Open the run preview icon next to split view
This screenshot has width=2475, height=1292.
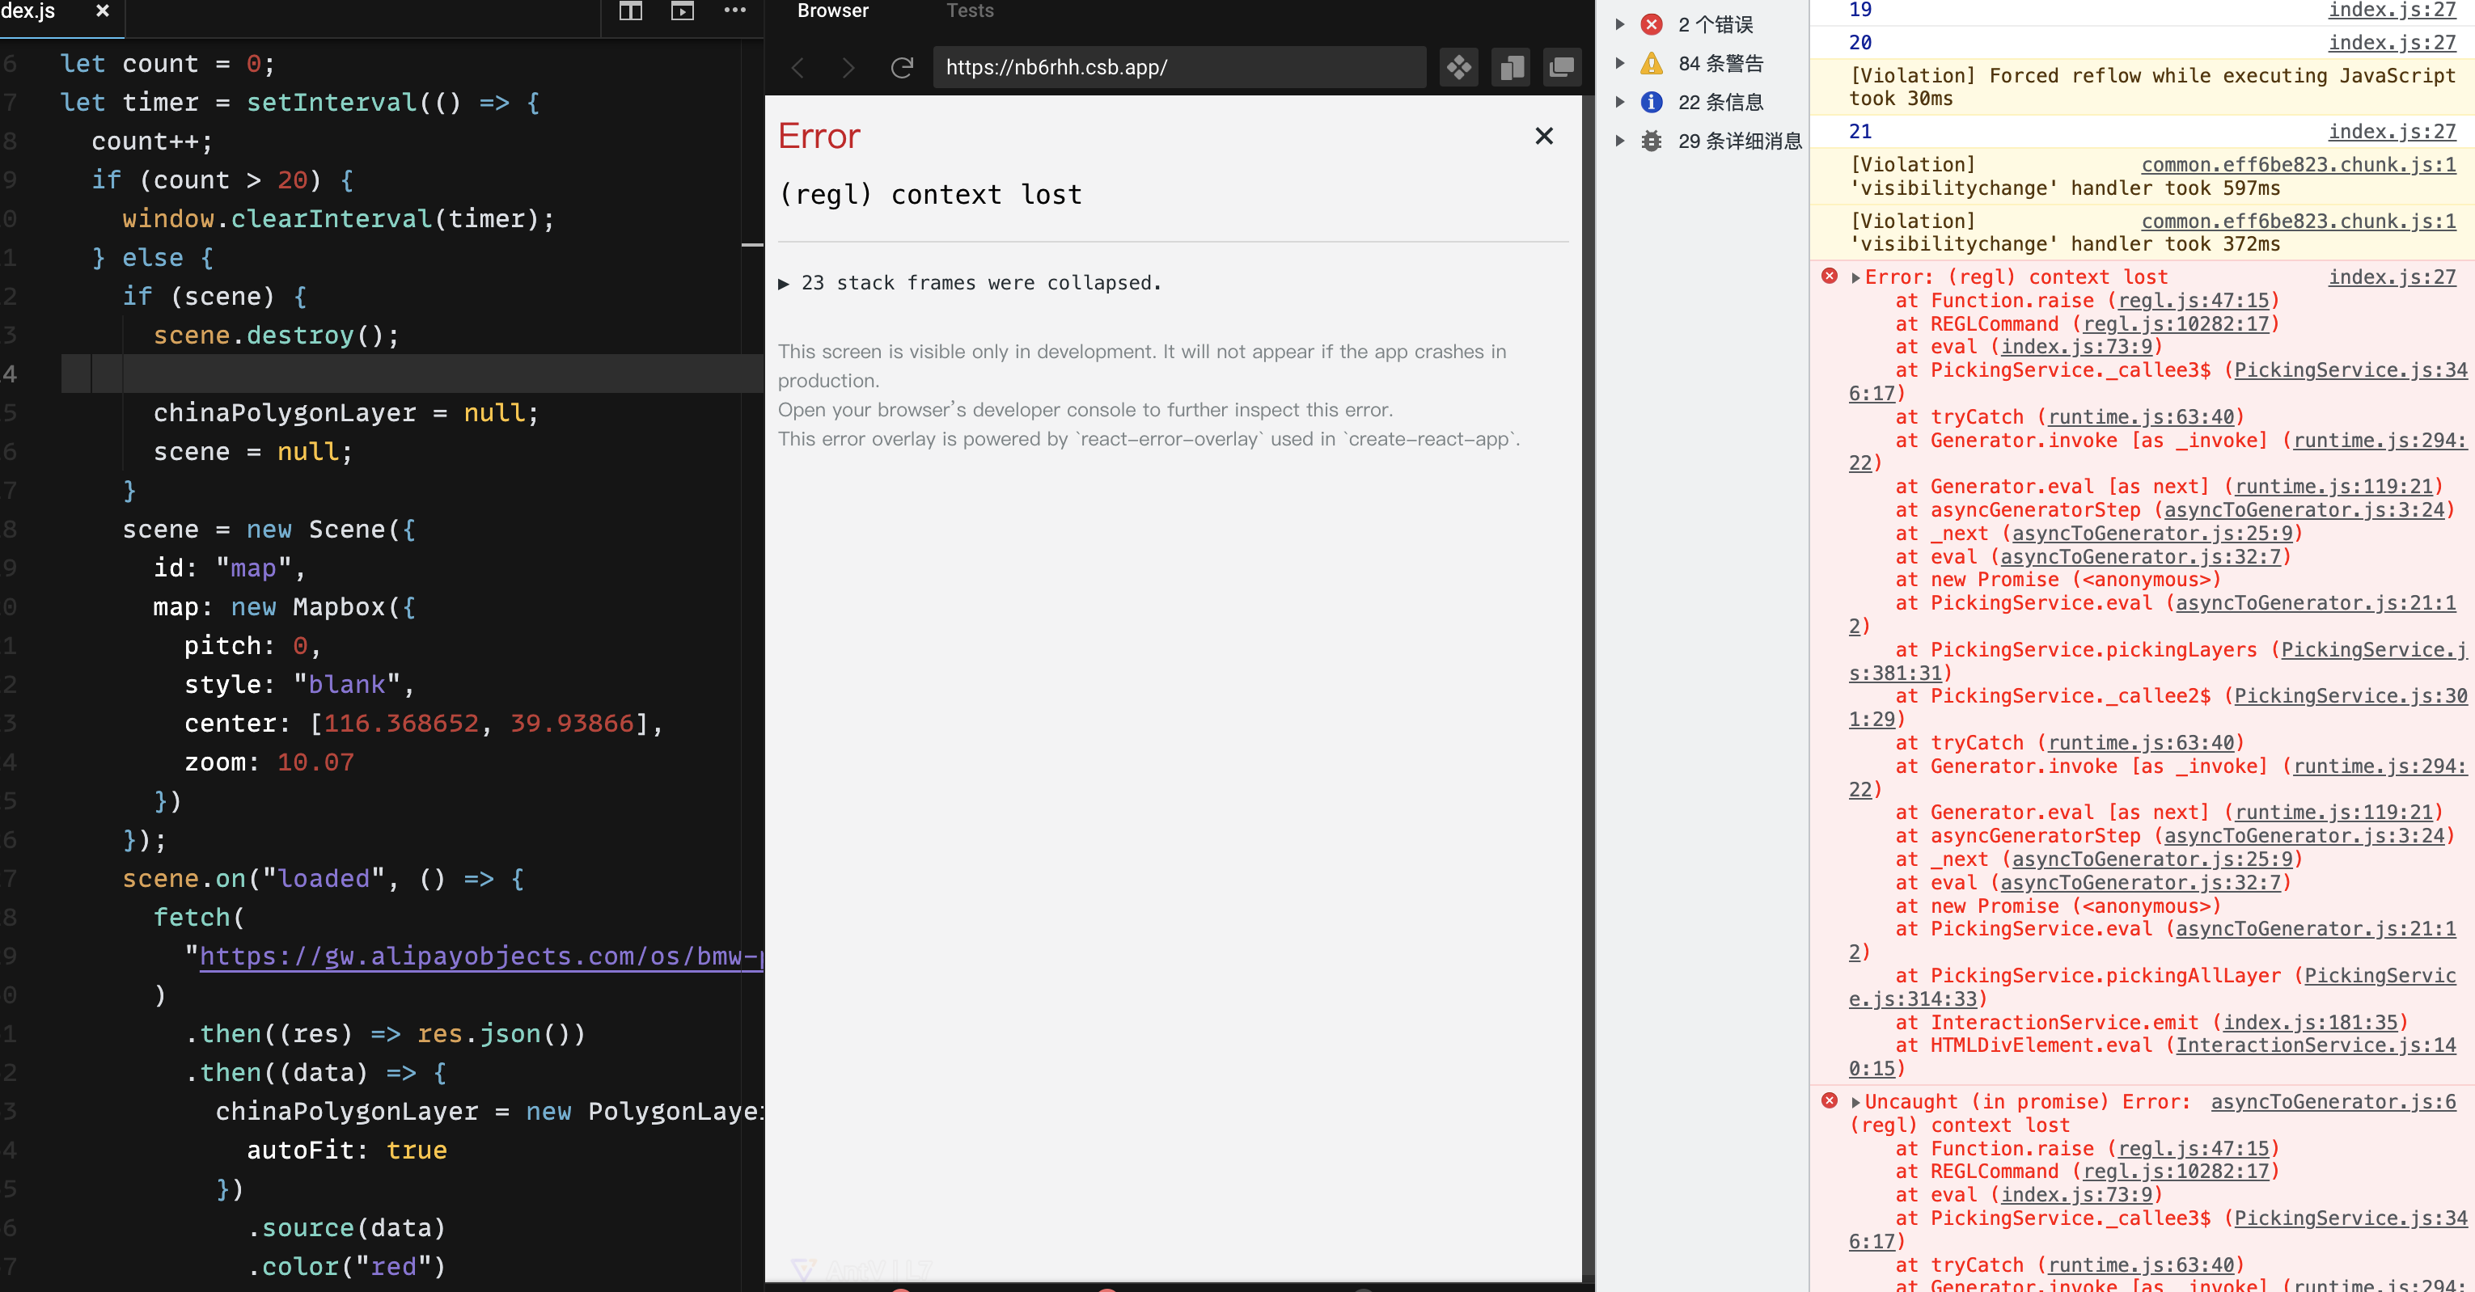coord(682,11)
